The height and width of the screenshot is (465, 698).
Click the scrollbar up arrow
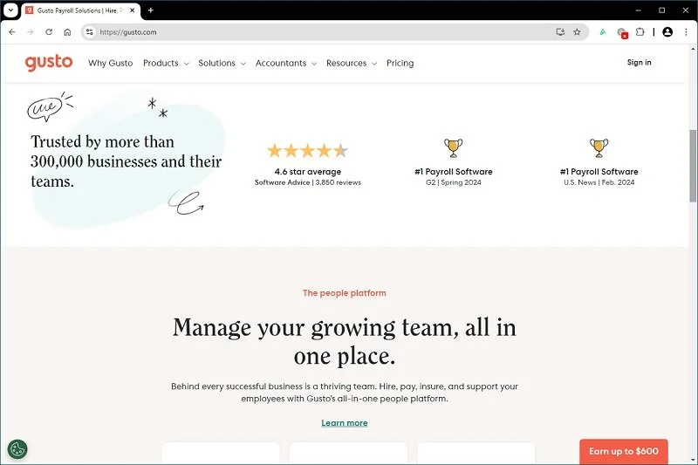point(693,48)
